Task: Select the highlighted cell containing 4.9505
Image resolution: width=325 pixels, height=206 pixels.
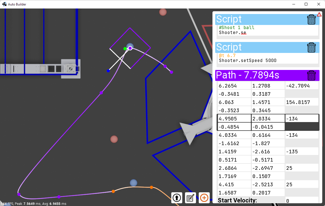Action: pos(234,118)
